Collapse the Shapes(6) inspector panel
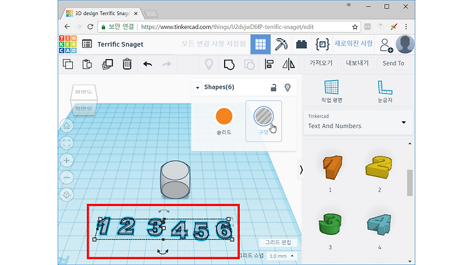This screenshot has height=265, width=473. [x=198, y=88]
